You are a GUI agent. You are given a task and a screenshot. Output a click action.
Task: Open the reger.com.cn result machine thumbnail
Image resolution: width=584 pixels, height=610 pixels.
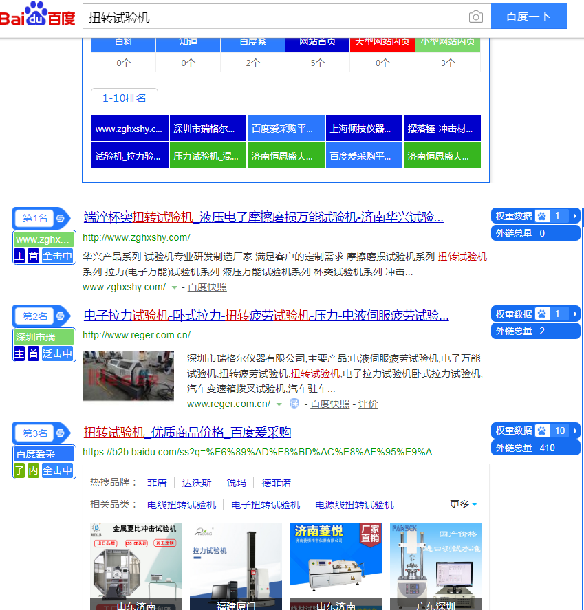[x=128, y=375]
